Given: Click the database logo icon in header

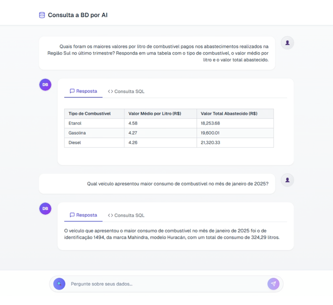Looking at the screenshot, I should point(42,15).
